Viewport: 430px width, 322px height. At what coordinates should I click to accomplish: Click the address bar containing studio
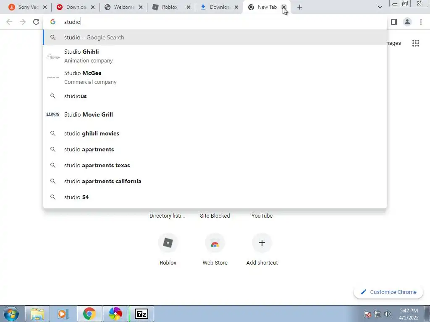[215, 22]
